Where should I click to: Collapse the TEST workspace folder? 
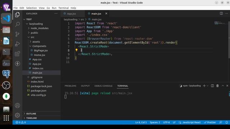click(x=29, y=19)
